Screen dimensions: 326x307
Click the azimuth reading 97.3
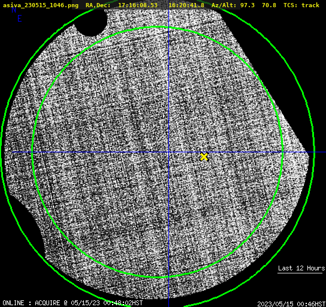[x=247, y=5]
